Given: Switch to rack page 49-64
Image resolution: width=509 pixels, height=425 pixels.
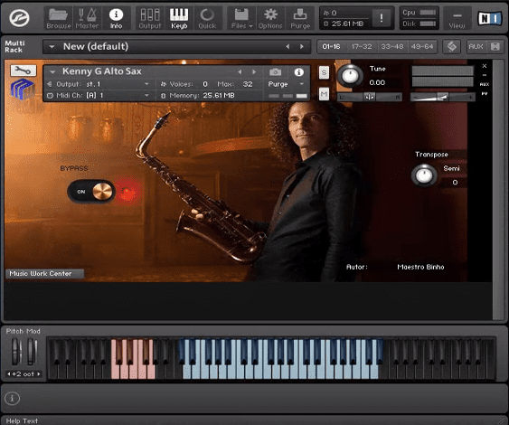Looking at the screenshot, I should tap(421, 47).
